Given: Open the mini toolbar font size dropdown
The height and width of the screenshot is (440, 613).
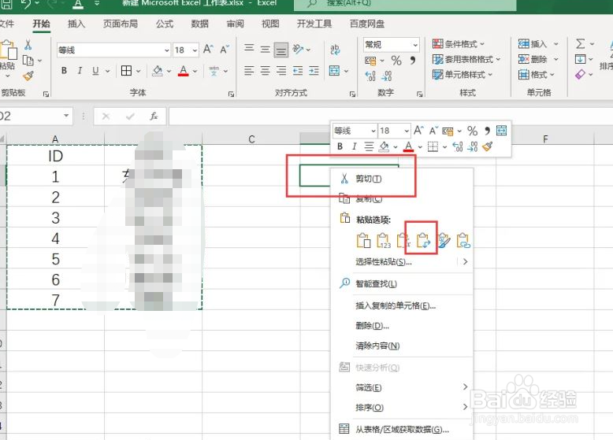Looking at the screenshot, I should click(407, 131).
